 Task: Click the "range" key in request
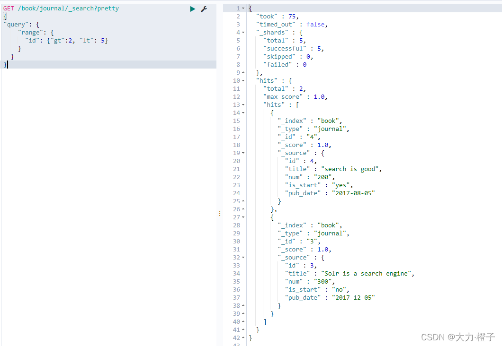[30, 33]
